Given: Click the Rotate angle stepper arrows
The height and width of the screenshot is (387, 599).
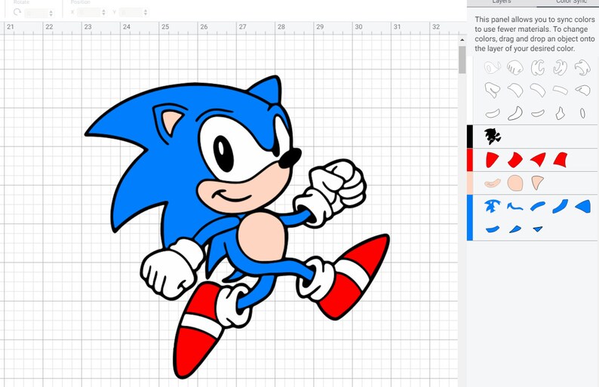Looking at the screenshot, I should [x=51, y=13].
